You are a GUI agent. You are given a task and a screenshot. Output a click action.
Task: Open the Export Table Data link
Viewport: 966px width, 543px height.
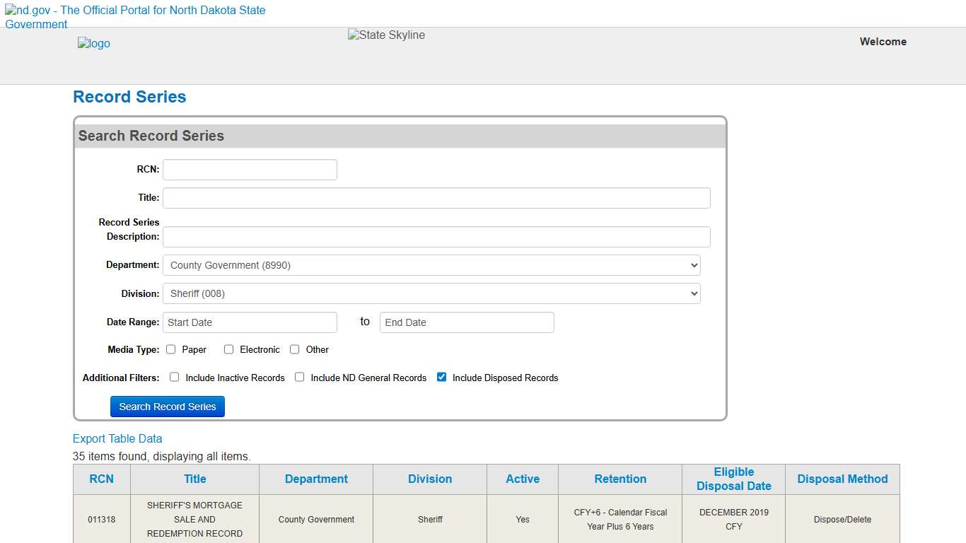(117, 438)
